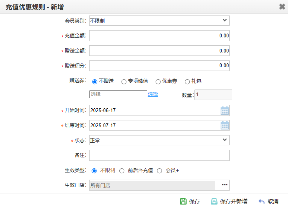The width and height of the screenshot is (288, 211).
Task: Click the 数量 quantity field
Action: click(x=213, y=95)
